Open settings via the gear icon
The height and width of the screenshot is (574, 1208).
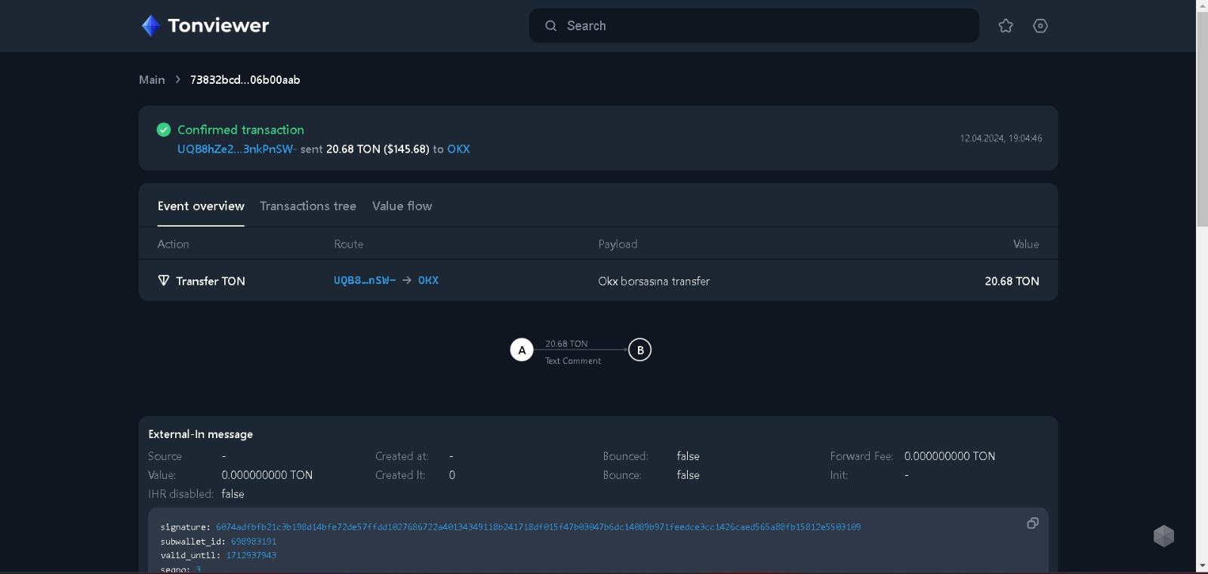pos(1040,26)
